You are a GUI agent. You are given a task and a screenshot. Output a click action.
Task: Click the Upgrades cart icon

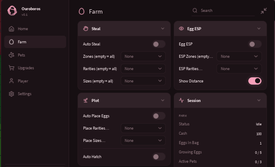point(11,68)
